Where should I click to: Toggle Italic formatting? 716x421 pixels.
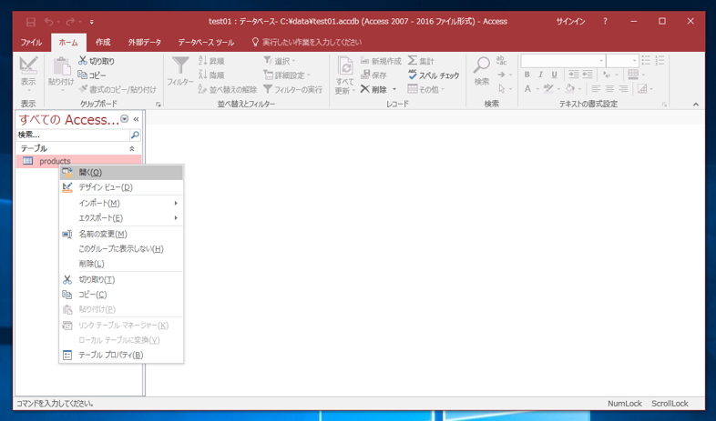(x=541, y=75)
